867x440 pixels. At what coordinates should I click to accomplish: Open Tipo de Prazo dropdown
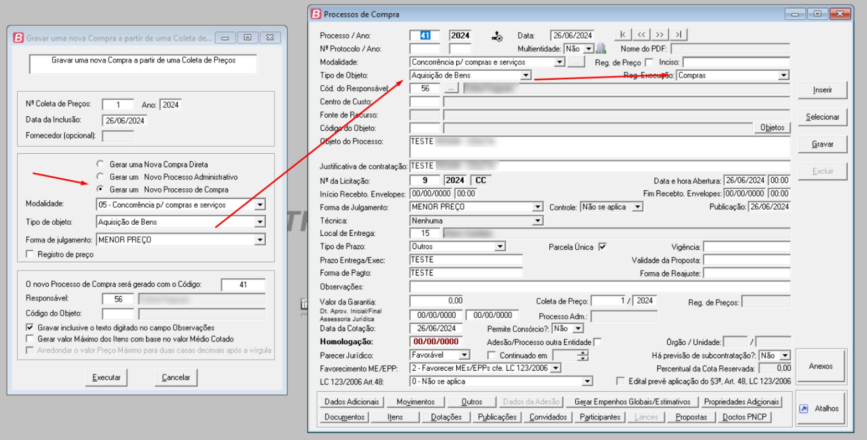click(500, 247)
